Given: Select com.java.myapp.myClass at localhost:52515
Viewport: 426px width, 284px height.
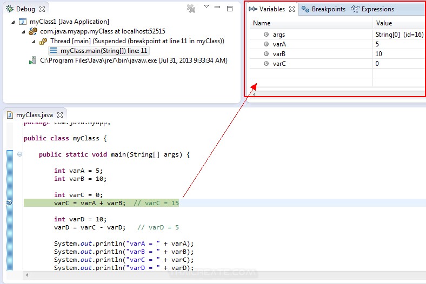Looking at the screenshot, I should [103, 31].
